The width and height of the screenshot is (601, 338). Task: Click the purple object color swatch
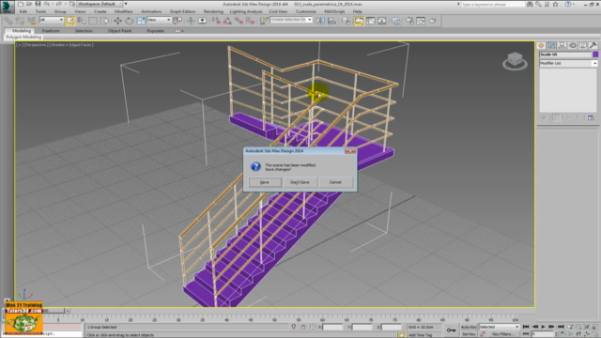(595, 54)
